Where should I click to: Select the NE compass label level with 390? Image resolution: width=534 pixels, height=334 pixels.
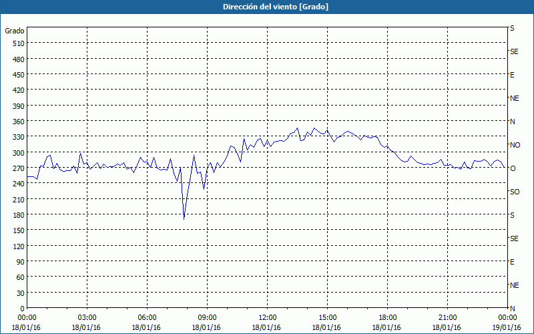[x=515, y=98]
